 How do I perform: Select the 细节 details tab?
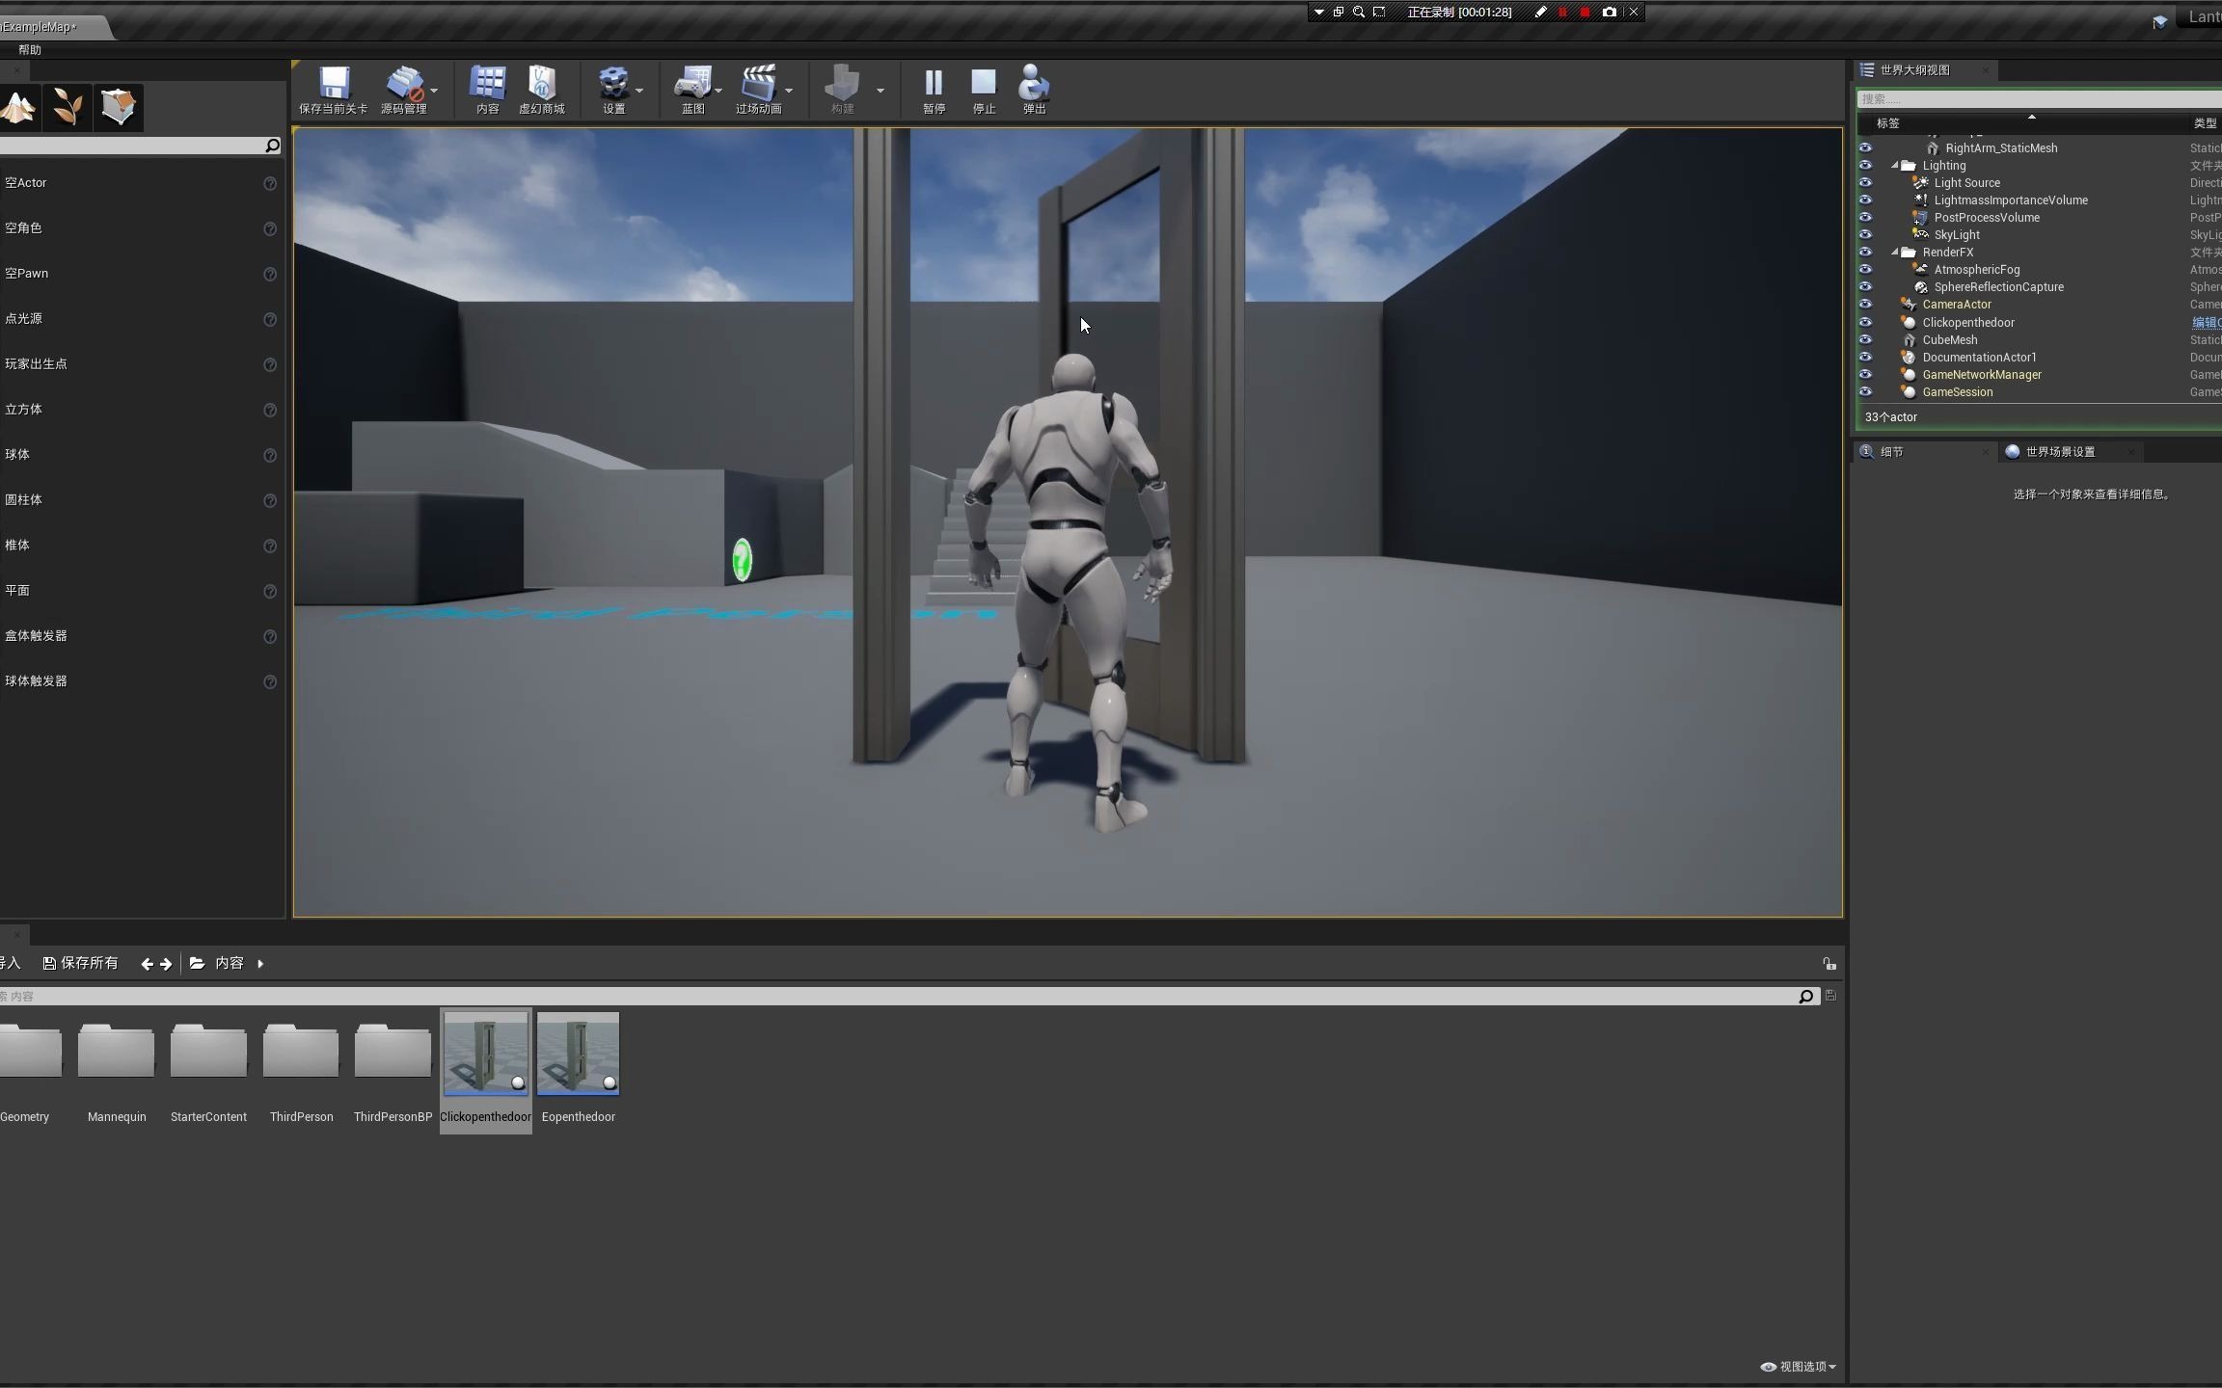pyautogui.click(x=1888, y=451)
